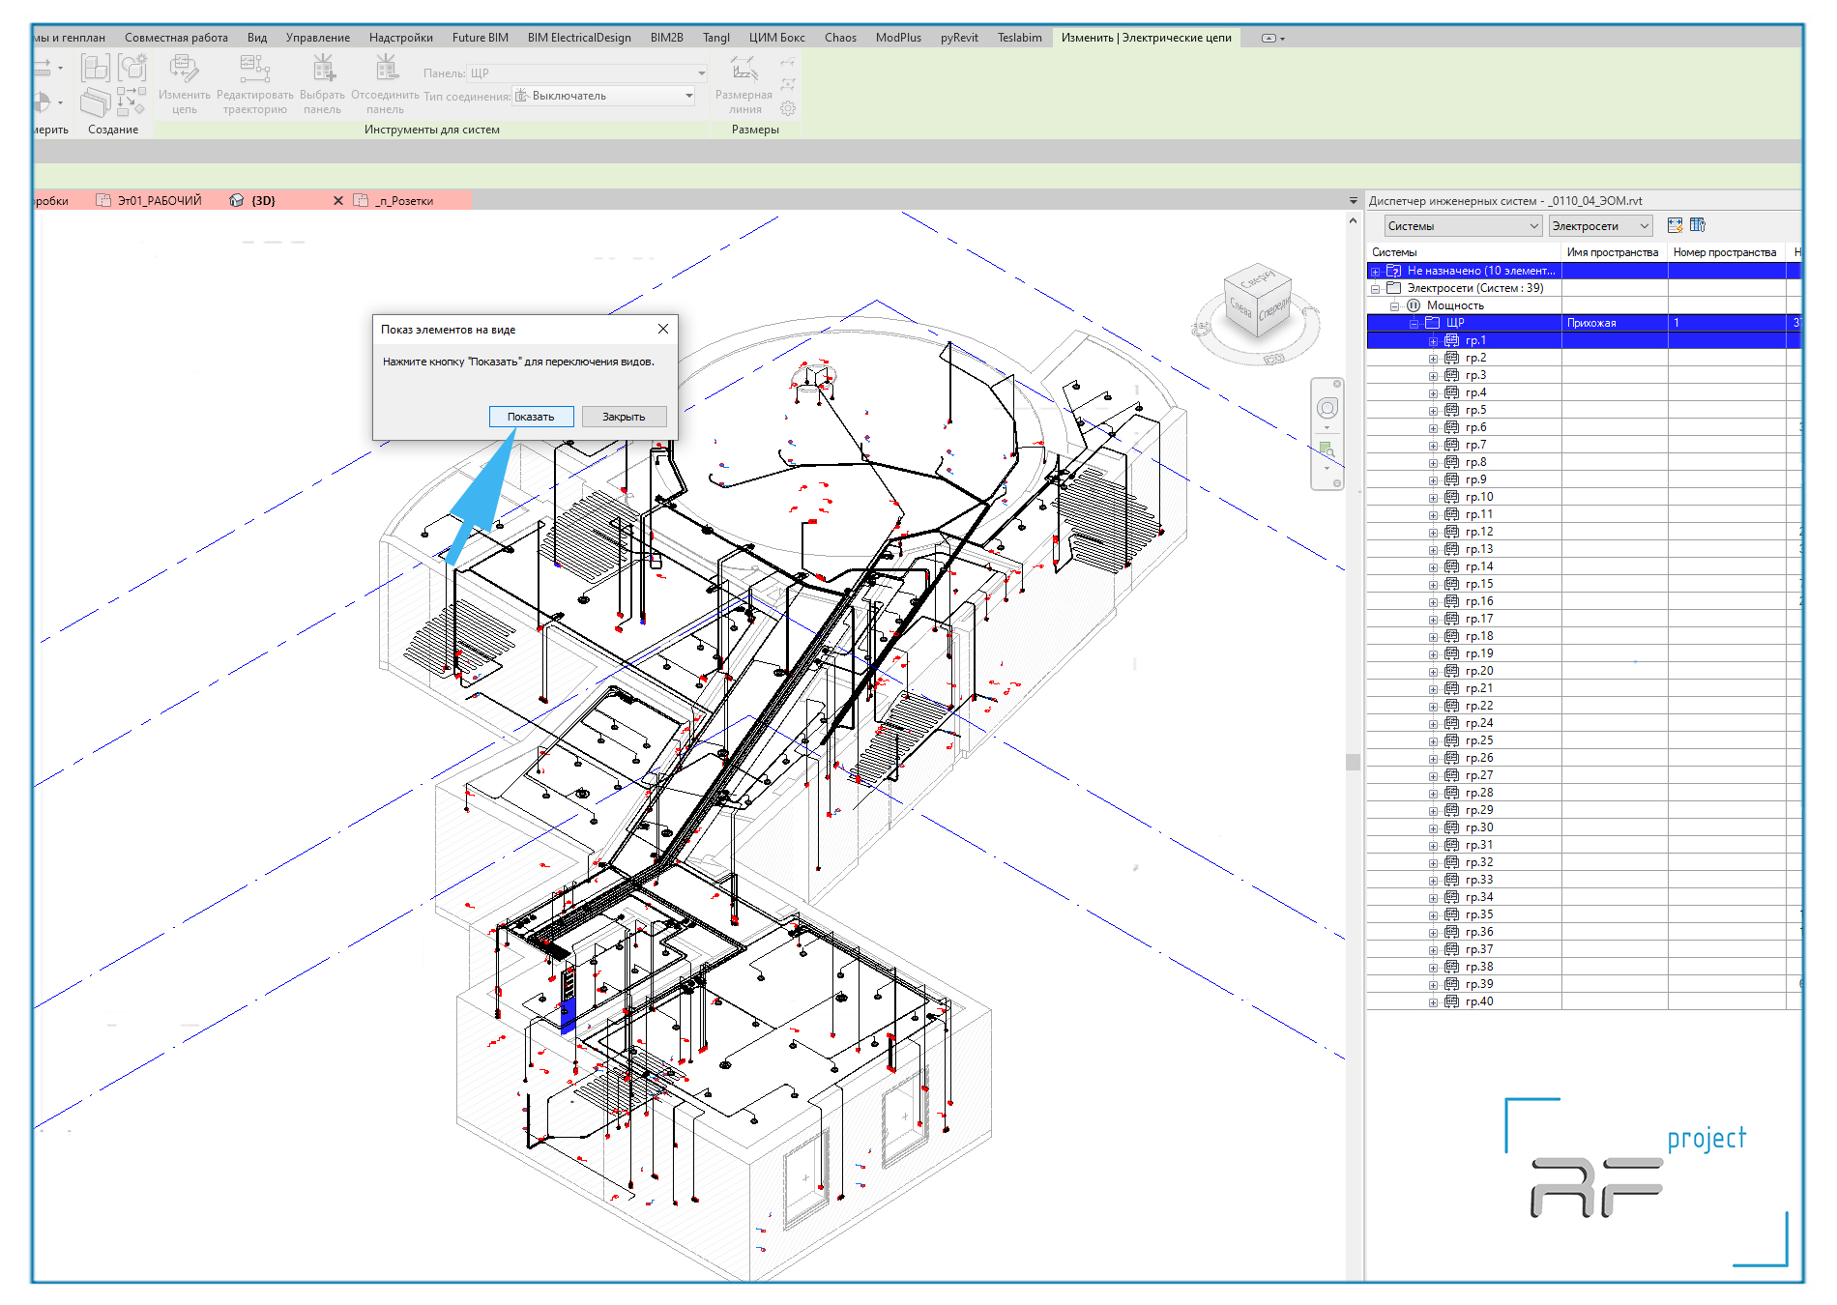This screenshot has width=1837, height=1305.
Task: Open the ModPlus ribbon tab
Action: click(898, 38)
